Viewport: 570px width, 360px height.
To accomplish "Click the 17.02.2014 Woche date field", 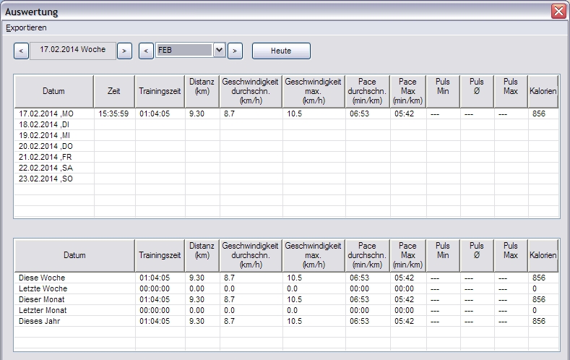I will point(72,51).
